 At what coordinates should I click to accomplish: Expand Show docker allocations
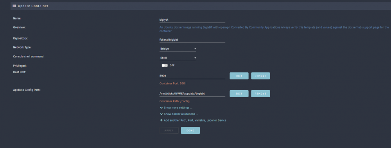point(181,114)
